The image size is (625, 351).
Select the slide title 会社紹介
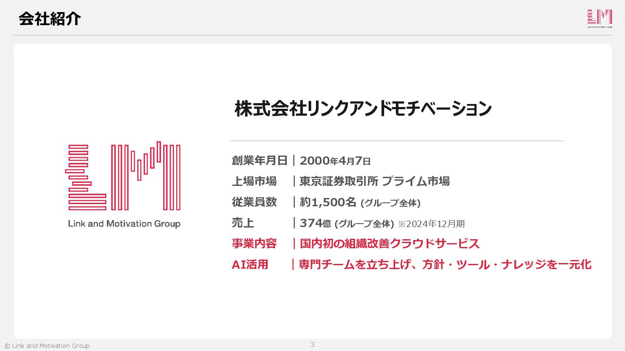(49, 19)
